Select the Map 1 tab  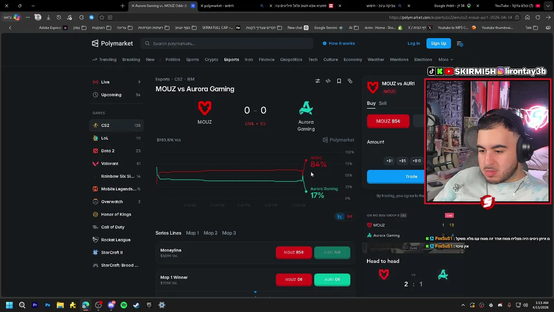(193, 233)
